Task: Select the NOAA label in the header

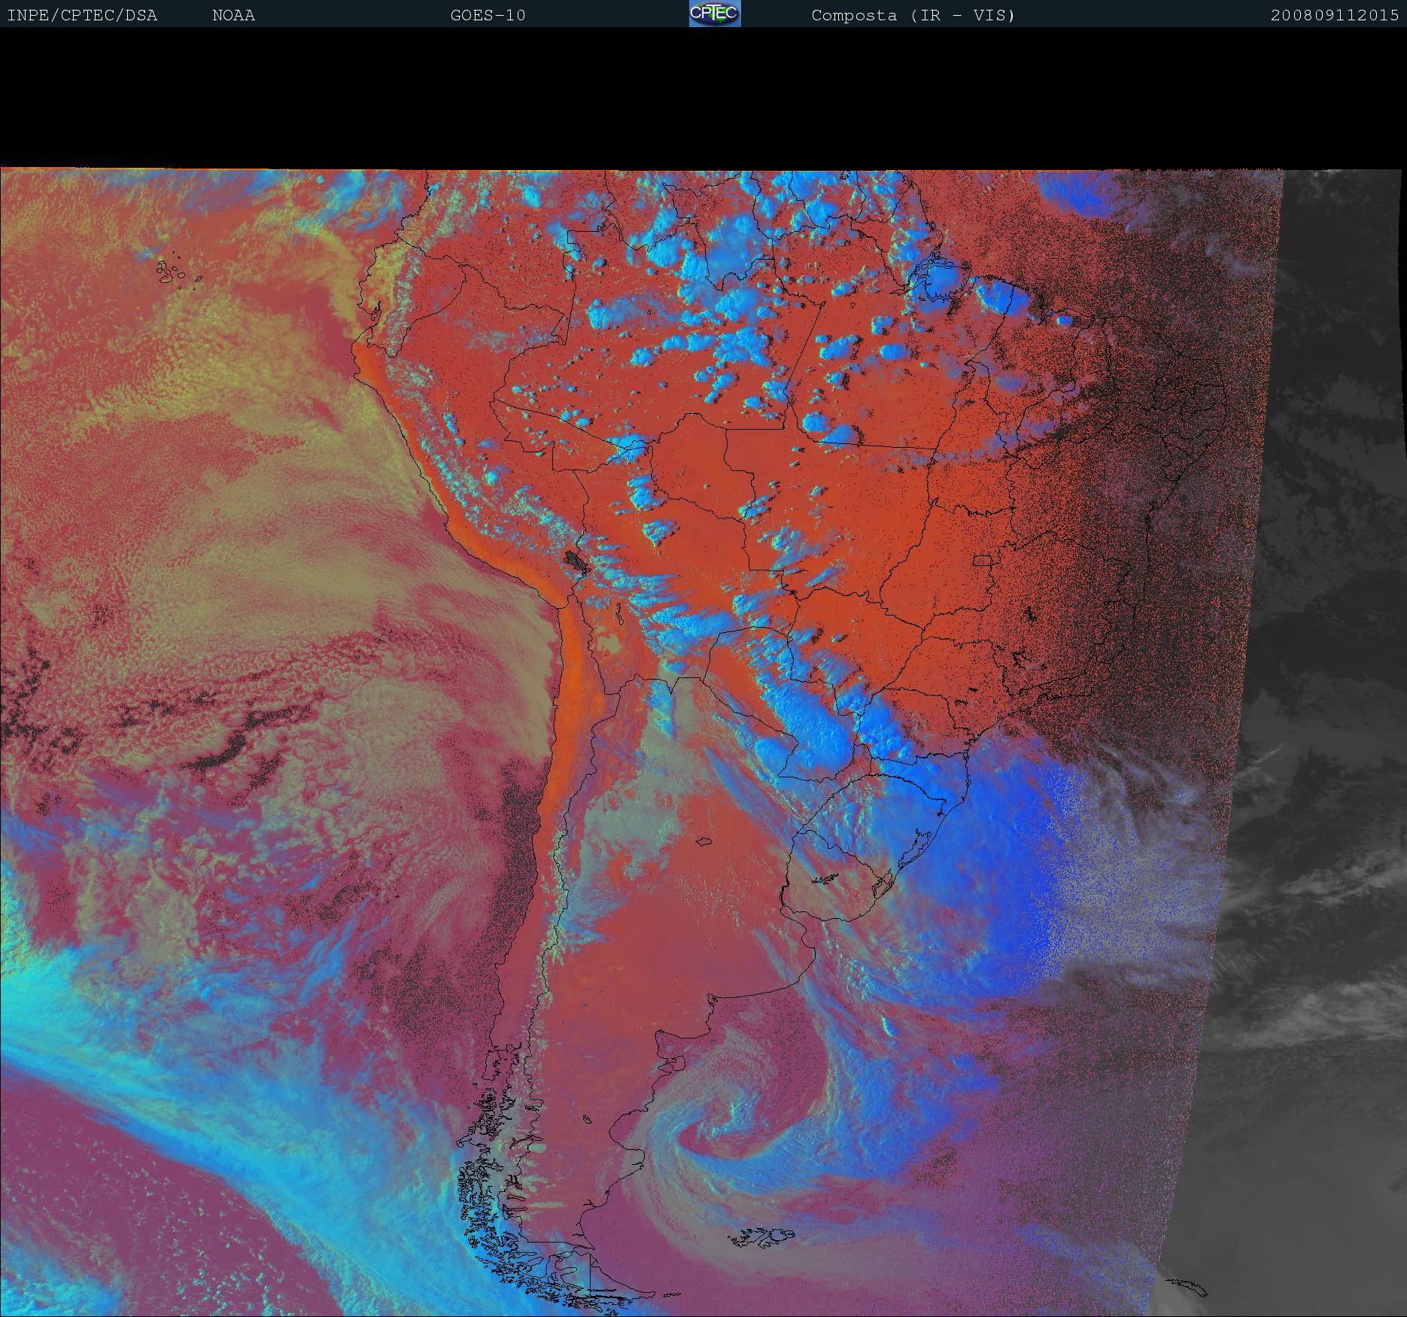Action: pos(233,15)
